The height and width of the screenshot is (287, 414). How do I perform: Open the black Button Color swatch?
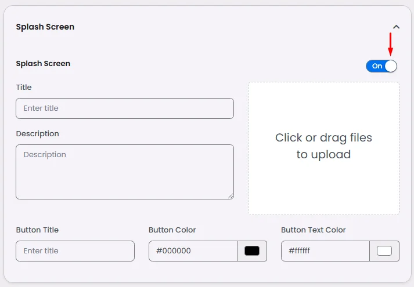coord(252,251)
